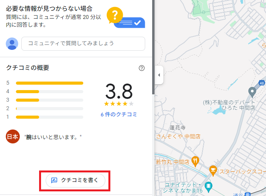Select the 1-star rating bar
Screen dimensions: 266x196
click(50, 117)
